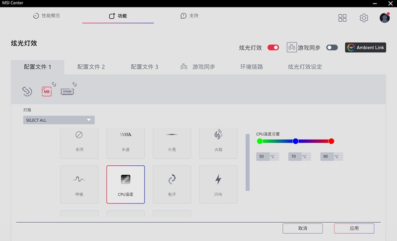Click the 应用 apply button
Screen dimensions: 397x241
(x=354, y=228)
